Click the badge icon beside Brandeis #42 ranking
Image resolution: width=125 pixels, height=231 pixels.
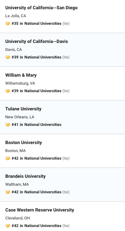pyautogui.click(x=8, y=192)
